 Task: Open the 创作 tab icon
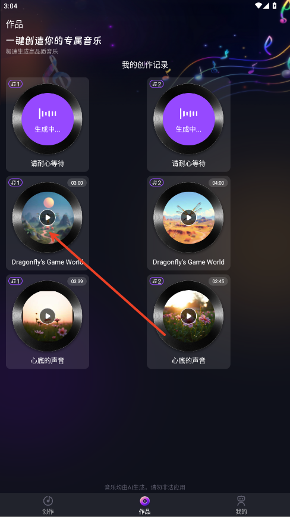[48, 501]
